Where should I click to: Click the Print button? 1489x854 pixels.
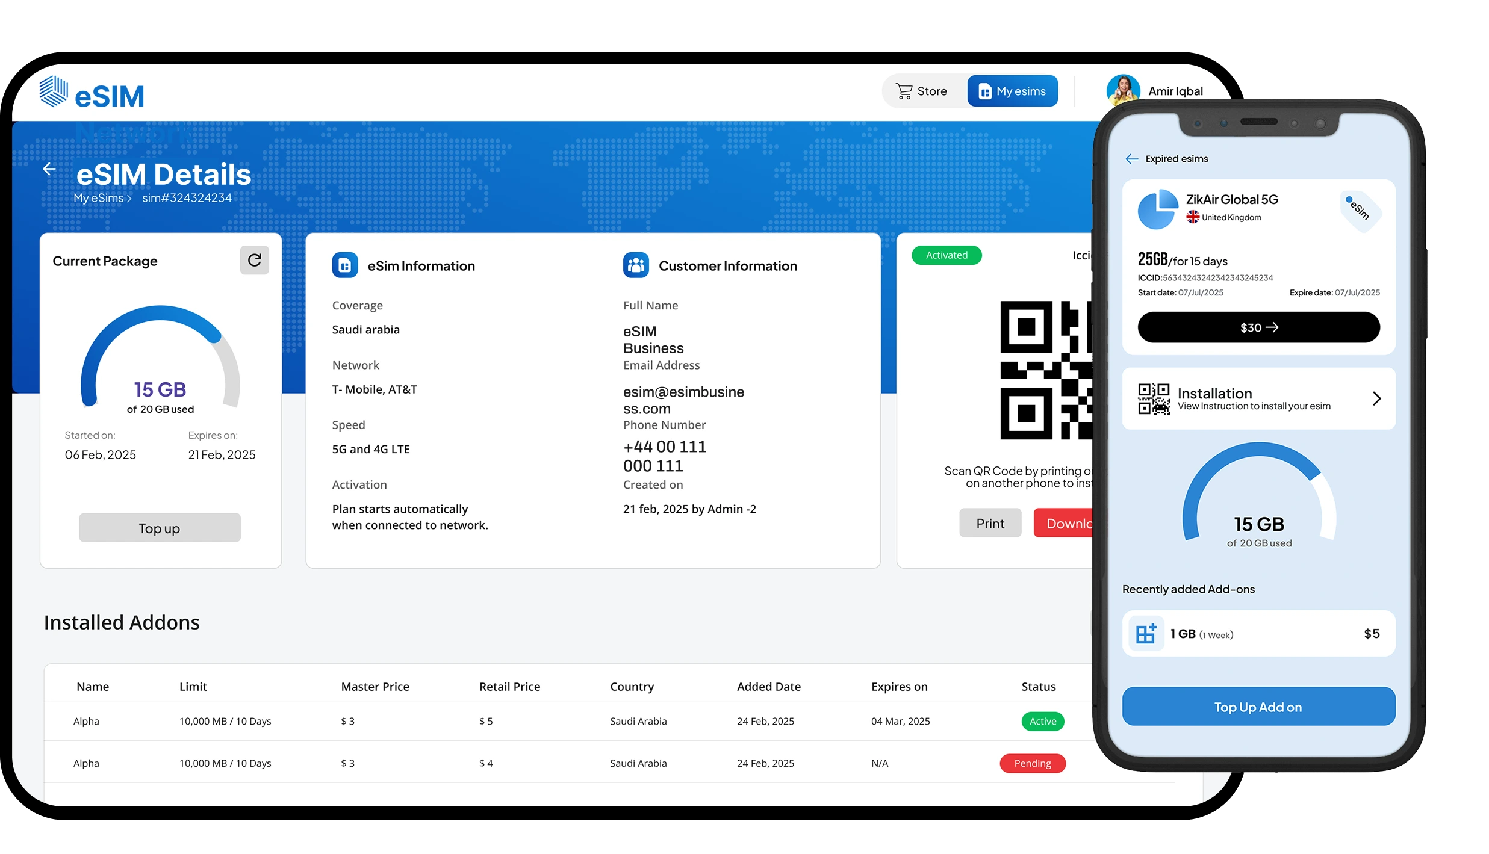pos(990,523)
